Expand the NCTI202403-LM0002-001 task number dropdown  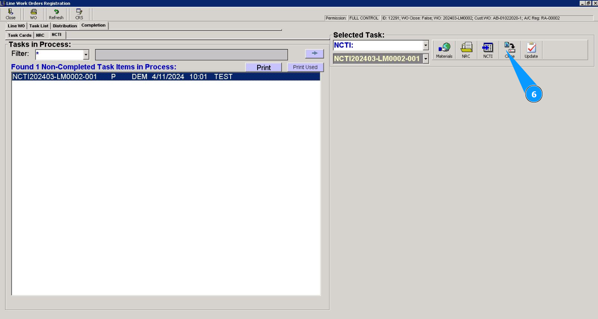[425, 59]
